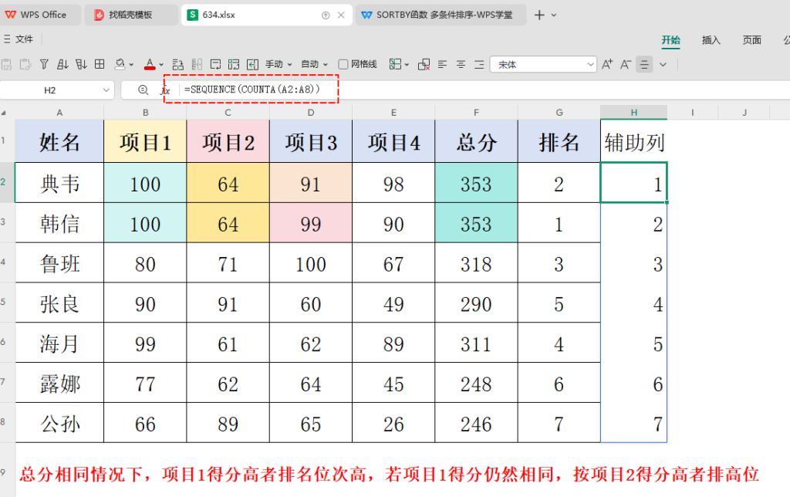Image resolution: width=790 pixels, height=497 pixels.
Task: Decrease font size with A- icon
Action: [x=626, y=64]
